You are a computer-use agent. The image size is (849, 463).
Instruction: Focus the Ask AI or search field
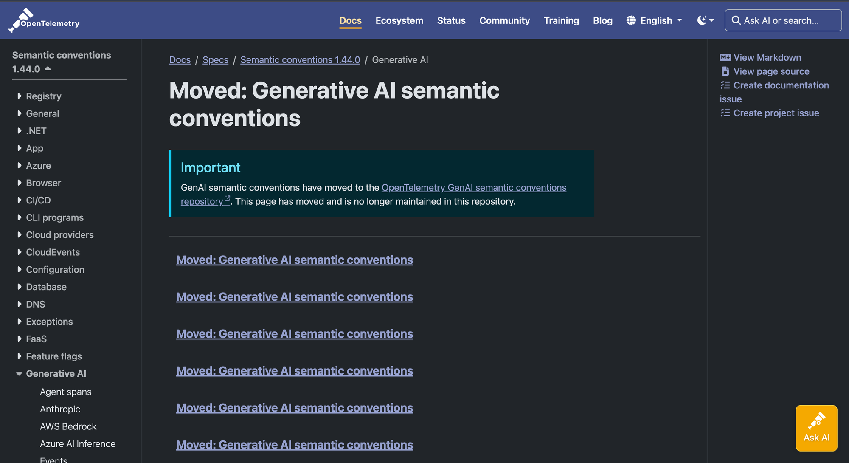pos(783,20)
